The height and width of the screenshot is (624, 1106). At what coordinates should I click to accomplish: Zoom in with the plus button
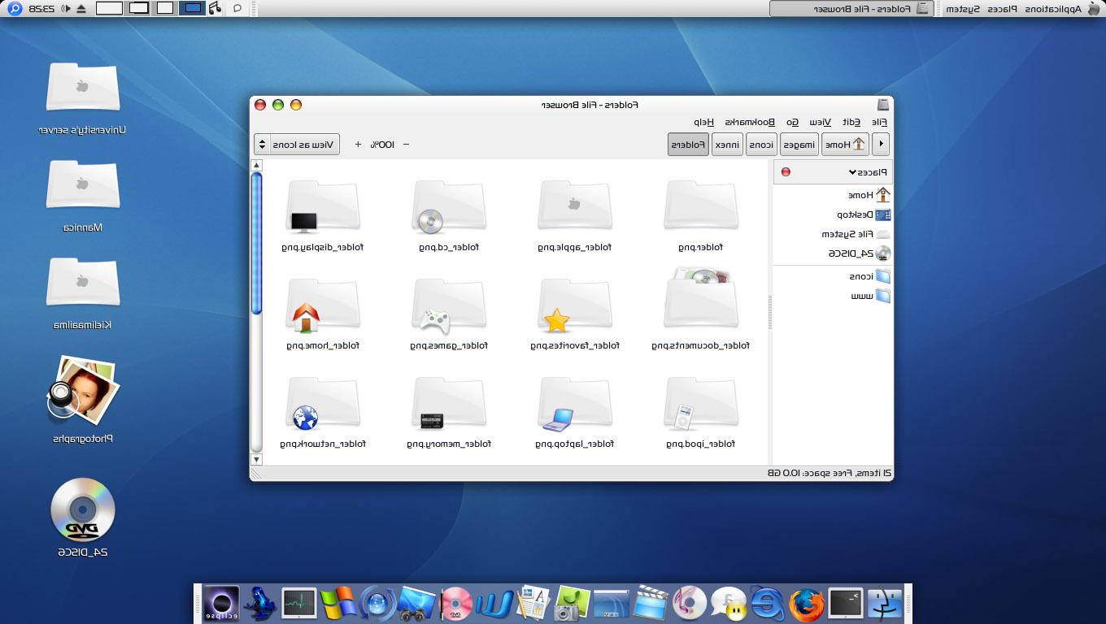pyautogui.click(x=358, y=145)
